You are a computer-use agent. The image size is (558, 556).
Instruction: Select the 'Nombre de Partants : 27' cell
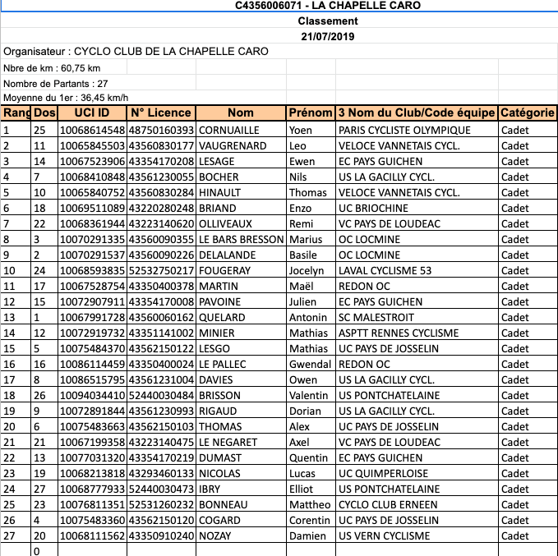(x=56, y=84)
